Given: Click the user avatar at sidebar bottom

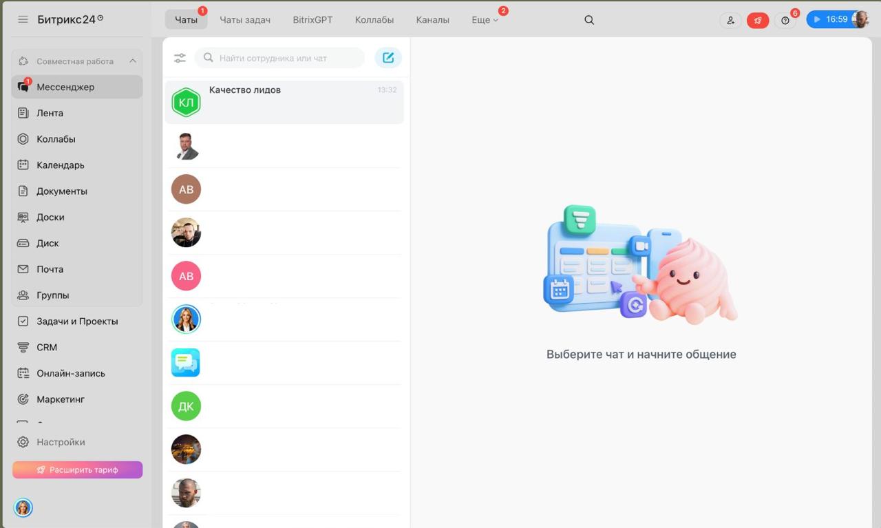Looking at the screenshot, I should pos(23,508).
